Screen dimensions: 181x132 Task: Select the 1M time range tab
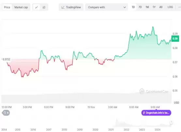(147, 7)
